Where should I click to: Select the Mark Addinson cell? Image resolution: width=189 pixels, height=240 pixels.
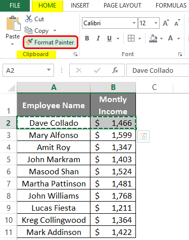point(54,232)
